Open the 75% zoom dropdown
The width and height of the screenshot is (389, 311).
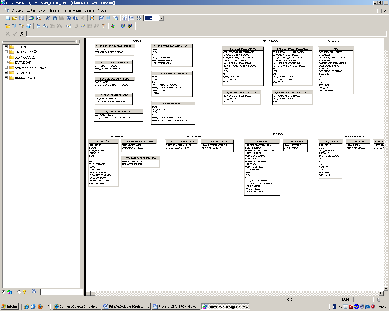(x=161, y=18)
